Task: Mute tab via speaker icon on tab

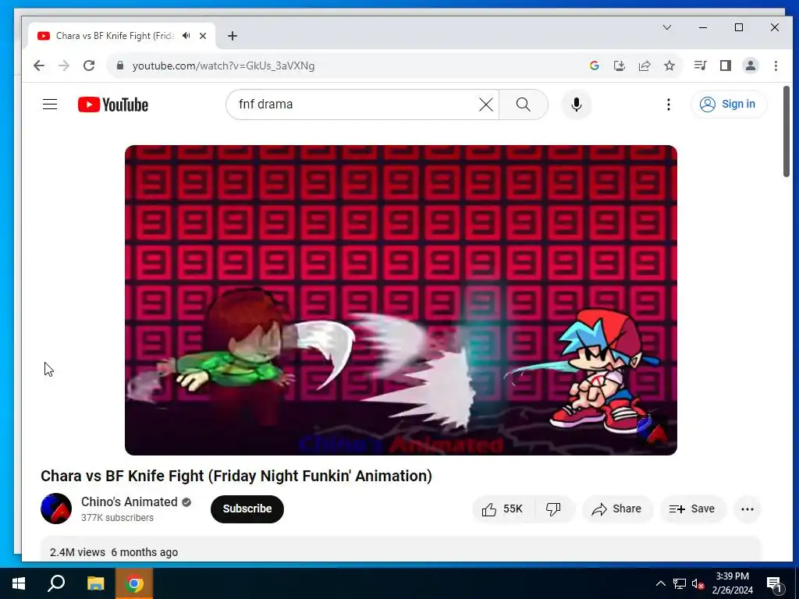Action: (x=186, y=36)
